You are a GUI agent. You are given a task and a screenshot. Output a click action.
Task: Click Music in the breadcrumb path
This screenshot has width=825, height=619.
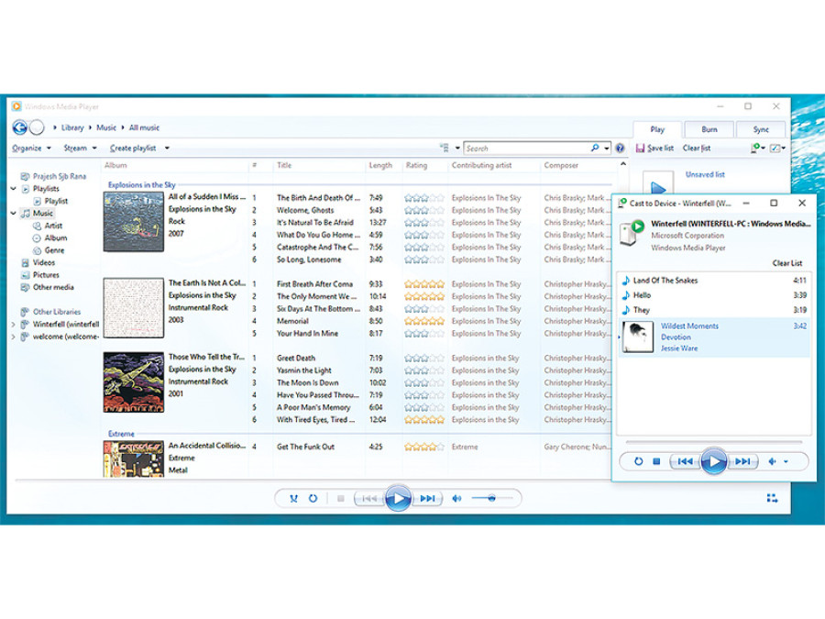[x=105, y=127]
